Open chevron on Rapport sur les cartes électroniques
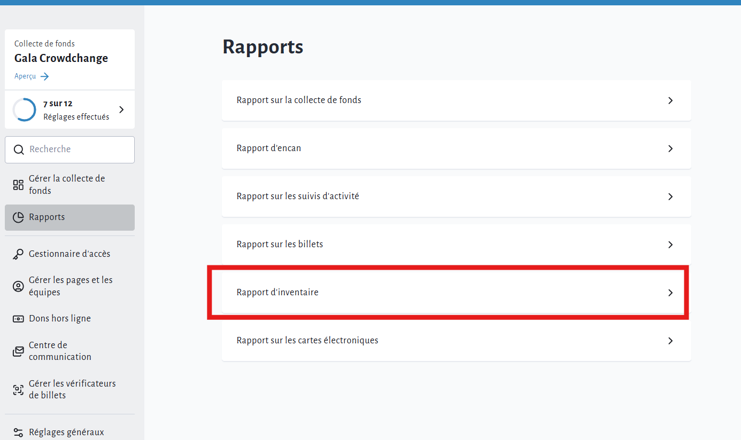Viewport: 741px width, 440px height. pyautogui.click(x=670, y=341)
